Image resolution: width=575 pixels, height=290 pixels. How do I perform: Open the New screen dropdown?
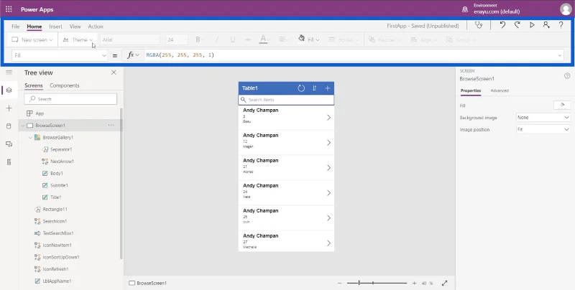pyautogui.click(x=32, y=39)
